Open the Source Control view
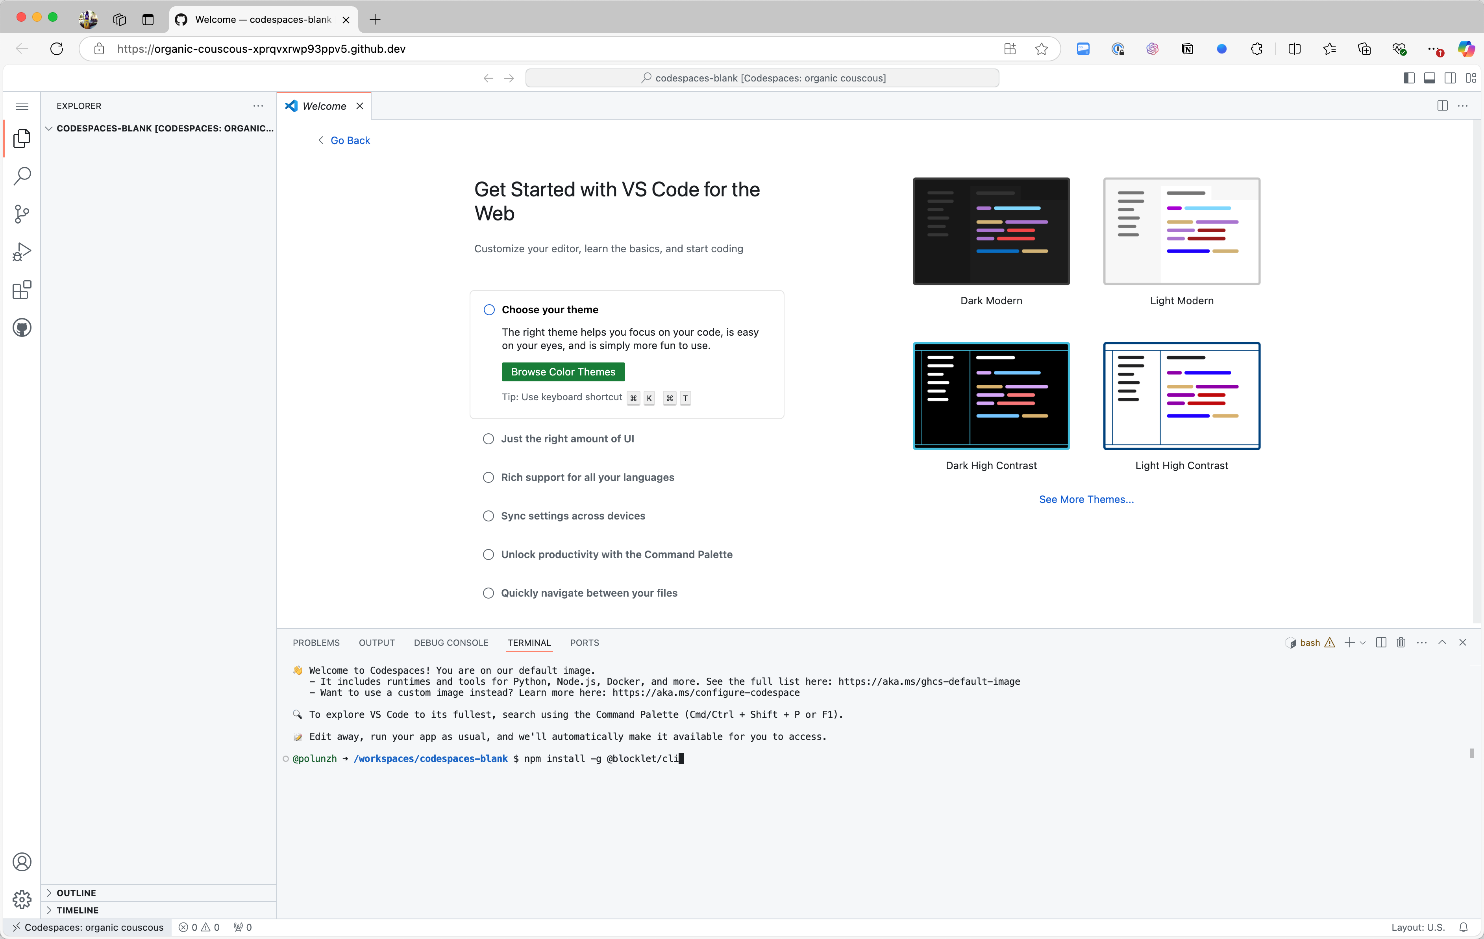 point(22,214)
